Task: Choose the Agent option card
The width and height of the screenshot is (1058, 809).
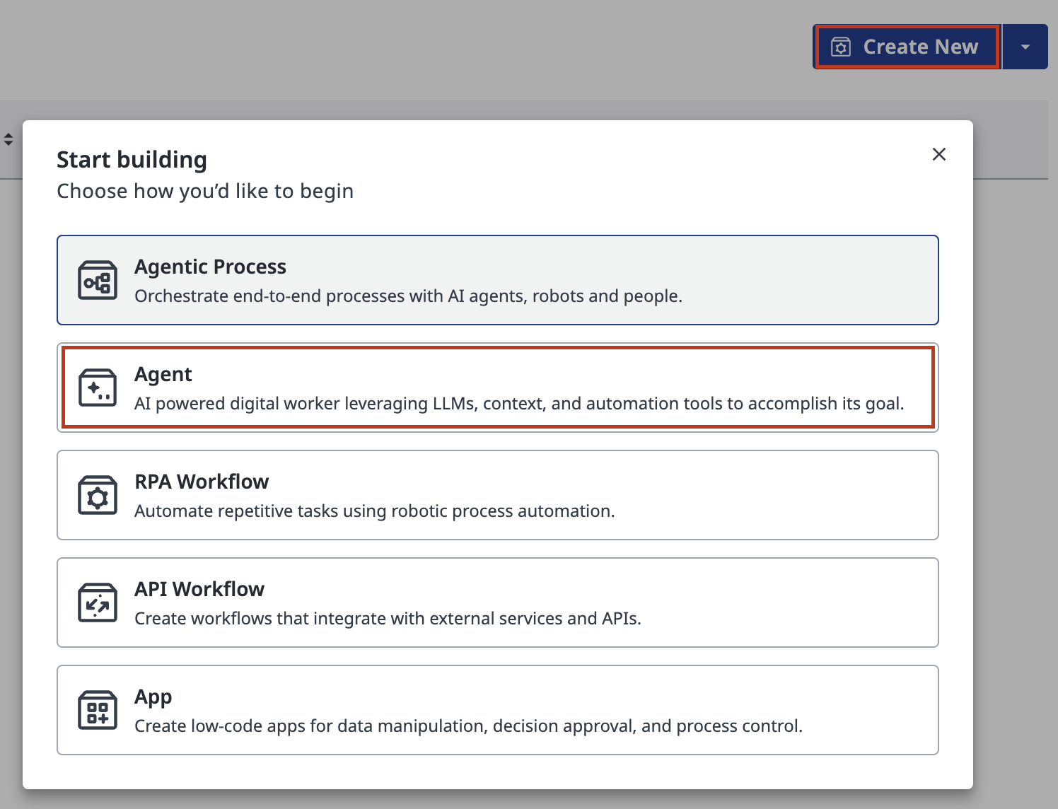Action: click(x=498, y=388)
